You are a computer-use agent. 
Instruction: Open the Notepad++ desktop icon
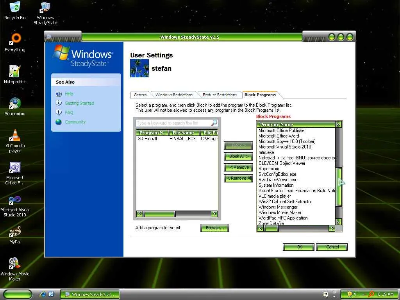point(15,75)
